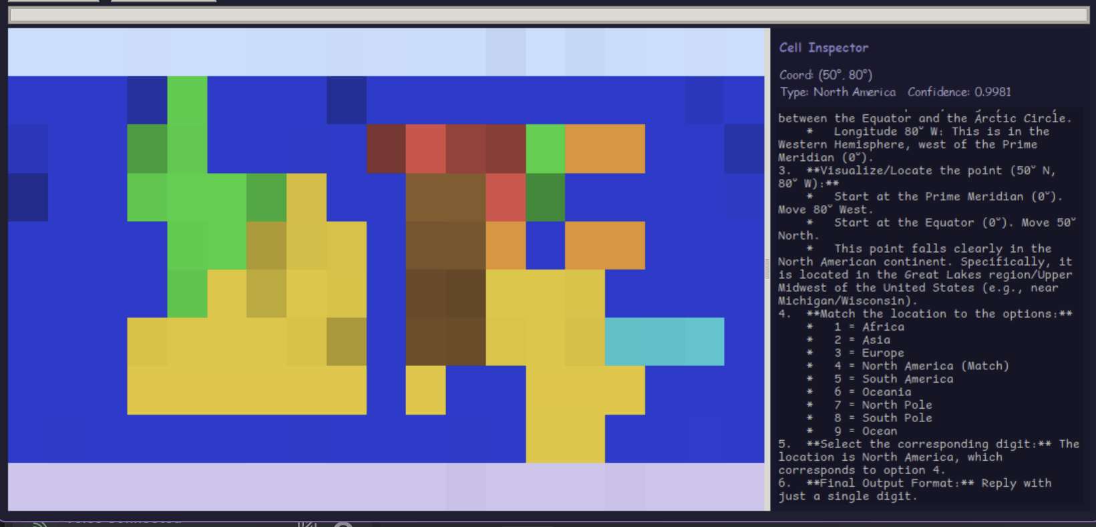The height and width of the screenshot is (527, 1096).
Task: Select the leftmost cyan cell on the map
Action: (625, 342)
